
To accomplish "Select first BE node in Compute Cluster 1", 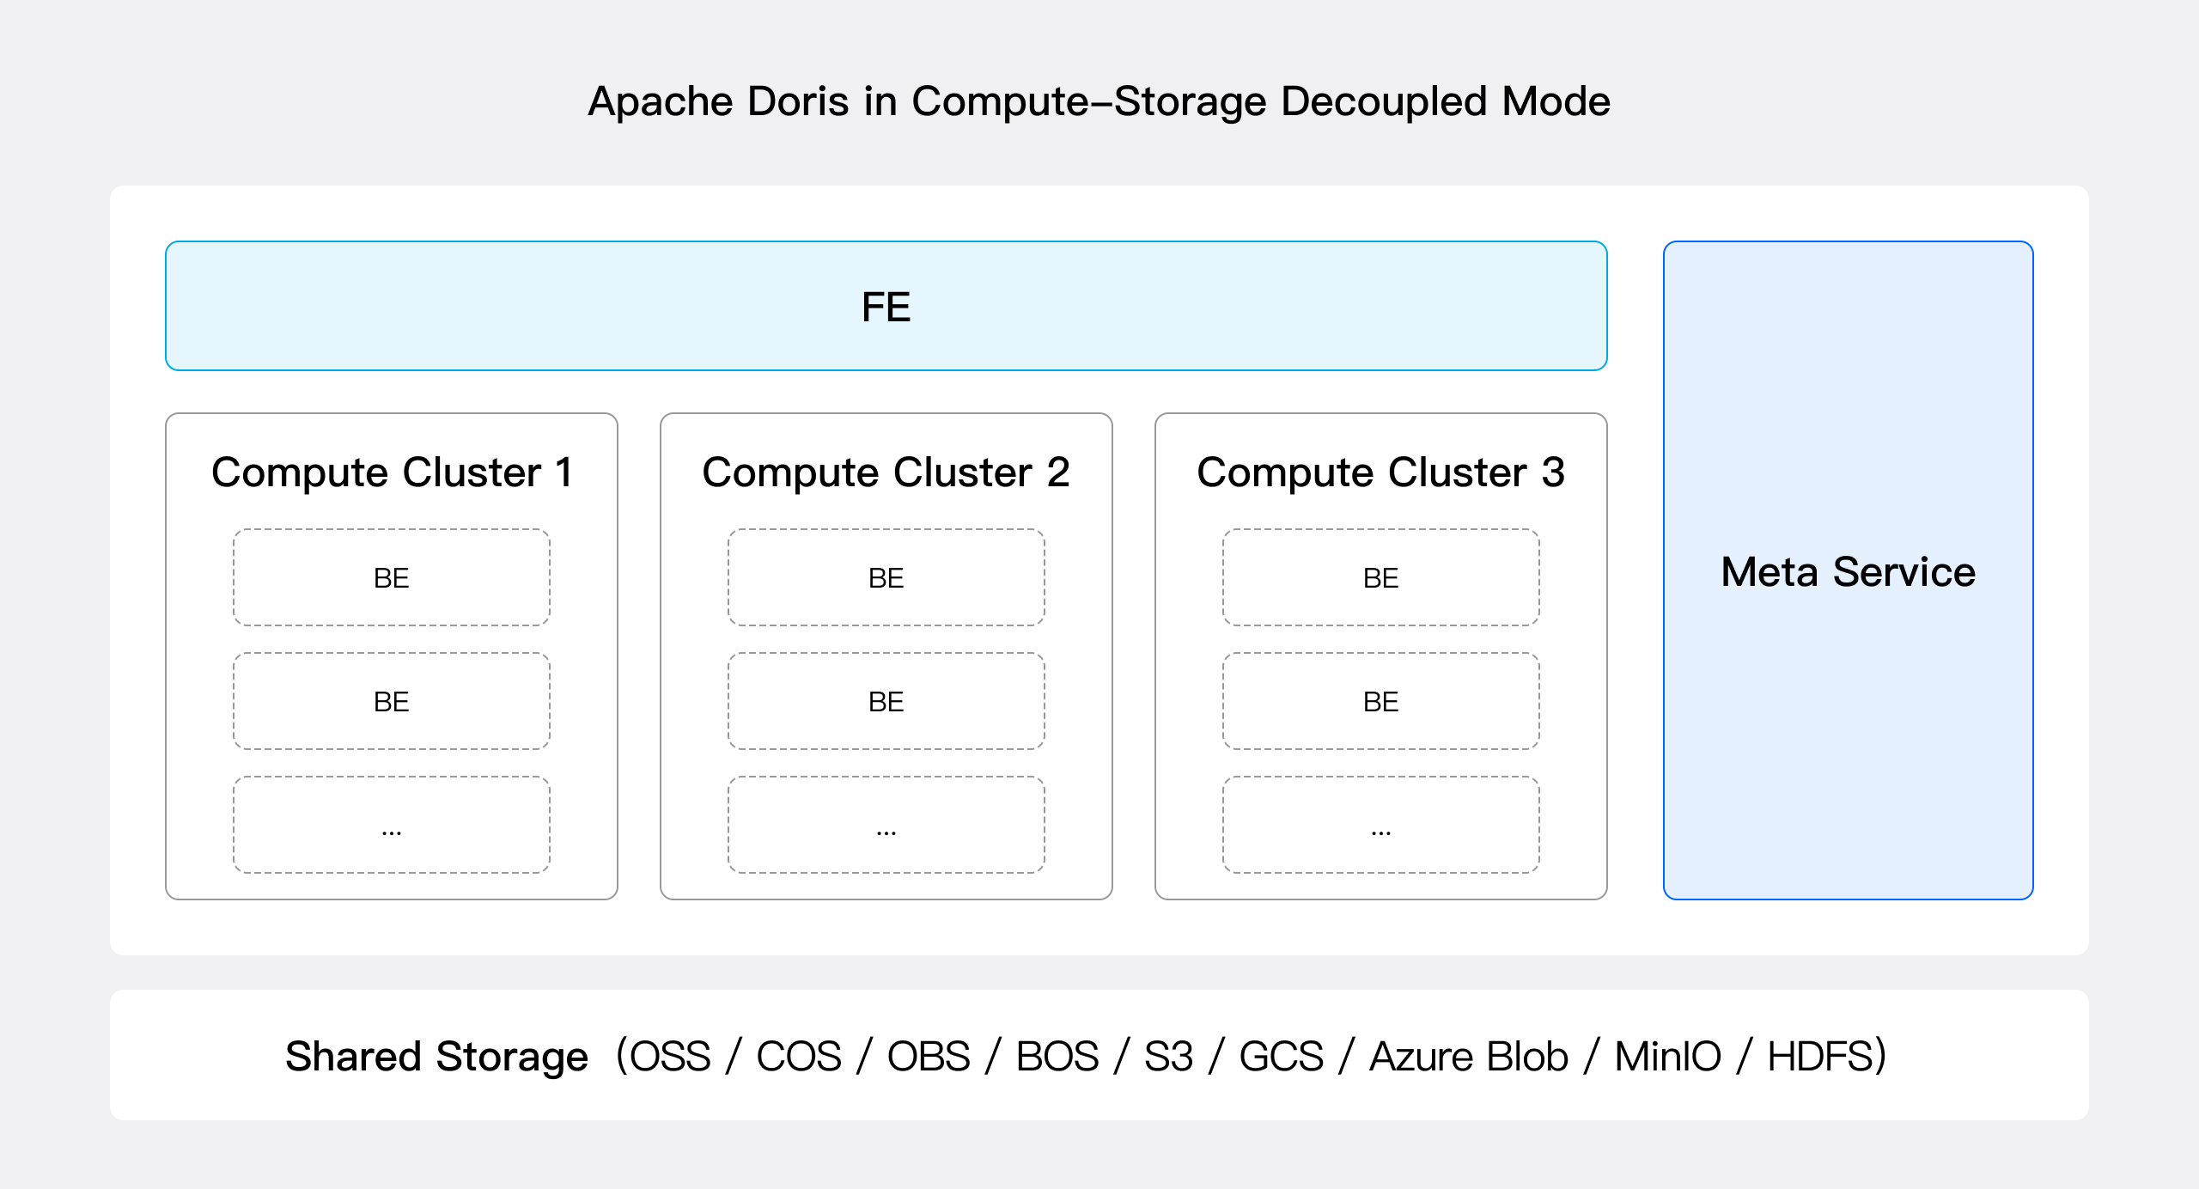I will [x=392, y=577].
